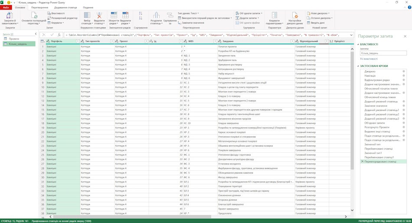
Task: Click Настройки джерела даних icon
Action: click(x=295, y=15)
